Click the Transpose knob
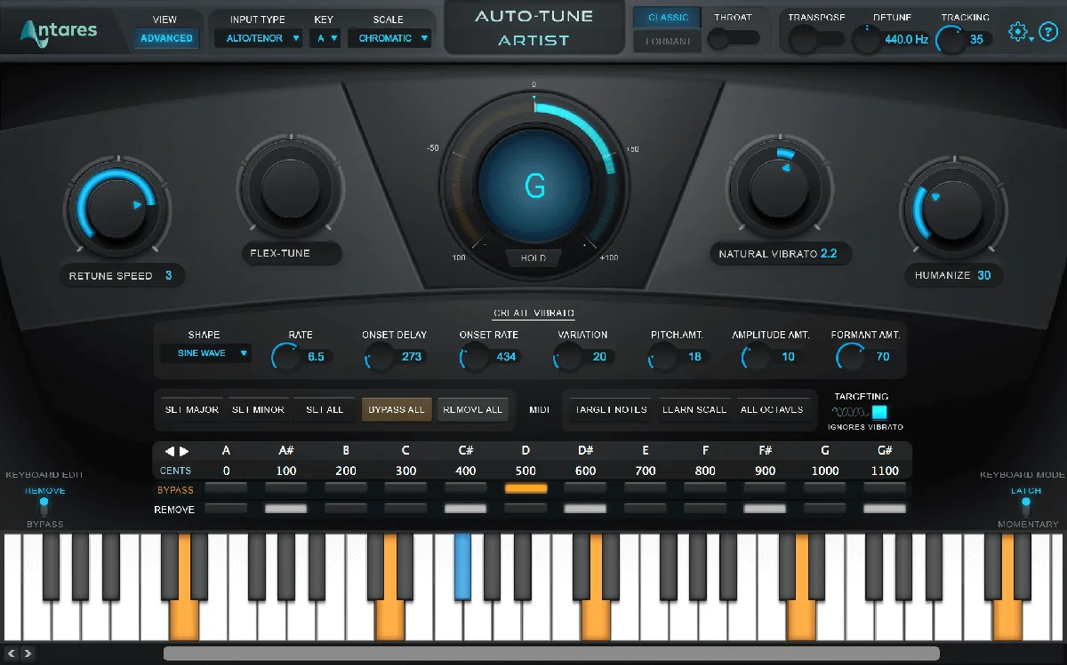This screenshot has height=665, width=1067. coord(804,38)
